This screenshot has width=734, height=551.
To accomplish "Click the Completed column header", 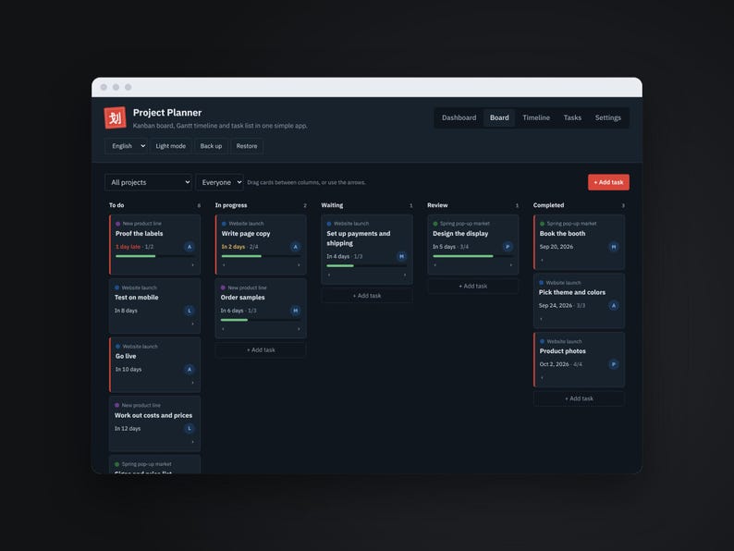I will pyautogui.click(x=548, y=205).
